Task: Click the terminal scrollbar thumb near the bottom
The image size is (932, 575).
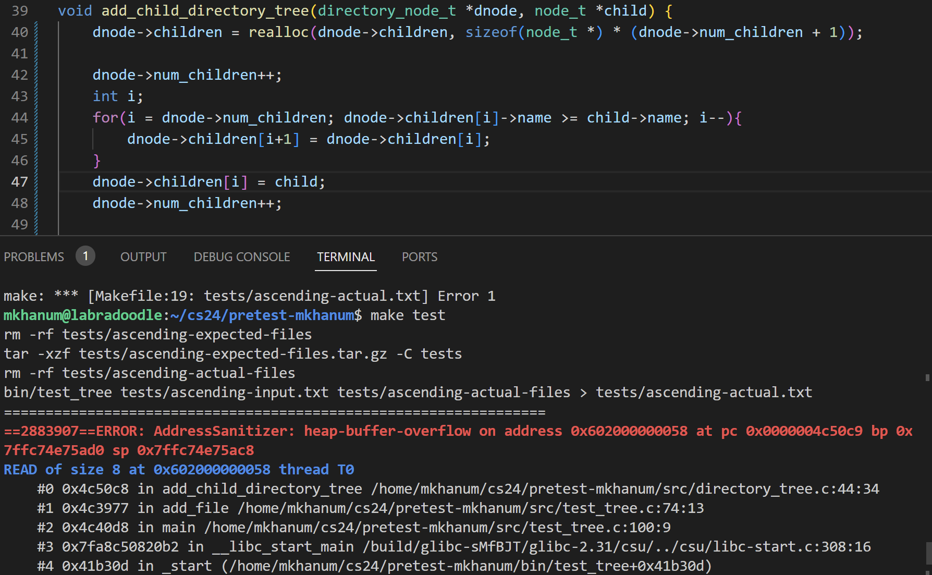Action: point(928,553)
